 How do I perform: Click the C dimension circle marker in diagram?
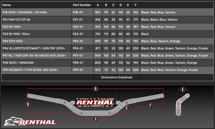point(126,108)
